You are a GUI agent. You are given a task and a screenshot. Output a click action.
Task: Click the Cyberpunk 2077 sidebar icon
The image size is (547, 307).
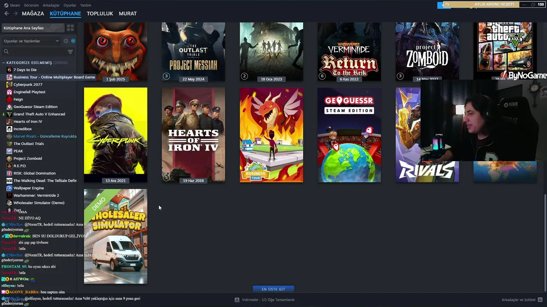pos(9,84)
